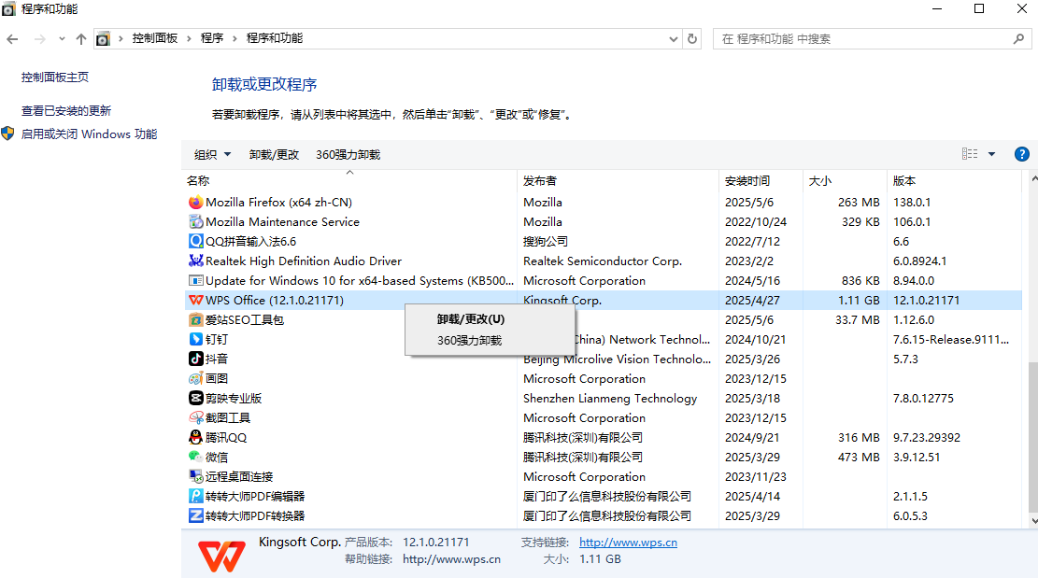1038x578 pixels.
Task: Click Shenzhen Lianmeng Technology publisher cell
Action: (610, 398)
